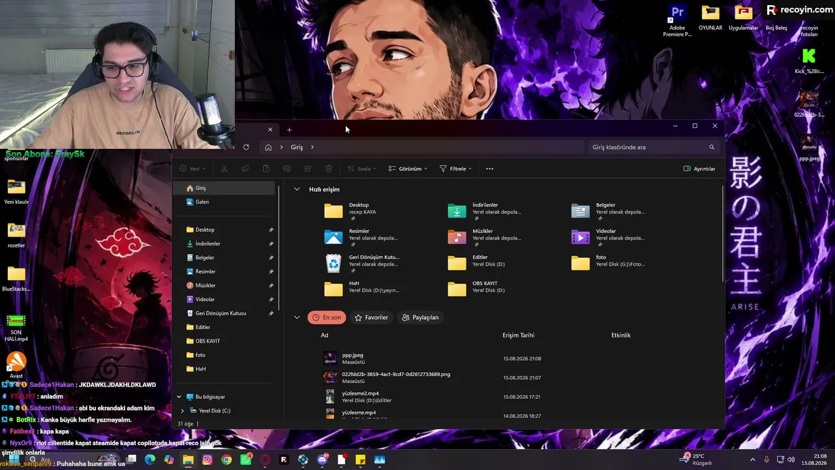835x470 pixels.
Task: Collapse the recent files section chevron
Action: click(297, 317)
